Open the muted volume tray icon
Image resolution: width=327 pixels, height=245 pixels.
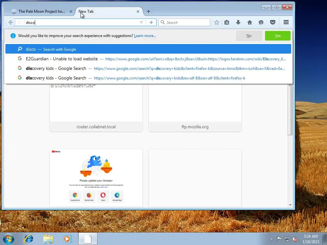pyautogui.click(x=295, y=239)
